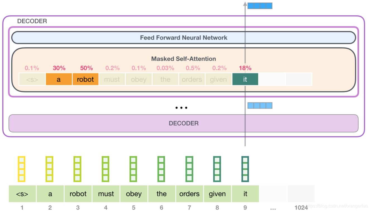The height and width of the screenshot is (211, 370).
Task: Click position number 4
Action: point(106,207)
